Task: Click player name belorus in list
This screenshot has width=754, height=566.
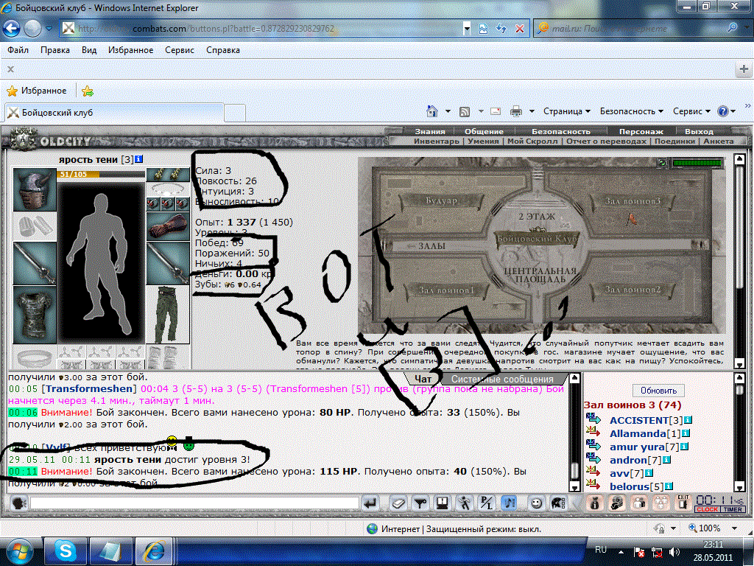Action: point(630,486)
